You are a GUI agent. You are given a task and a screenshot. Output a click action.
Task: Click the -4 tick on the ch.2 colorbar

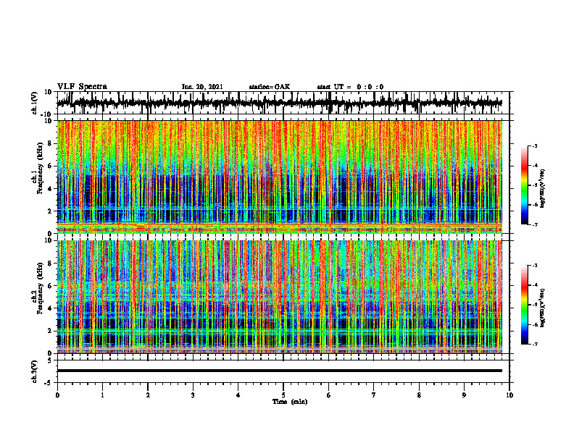(535, 285)
